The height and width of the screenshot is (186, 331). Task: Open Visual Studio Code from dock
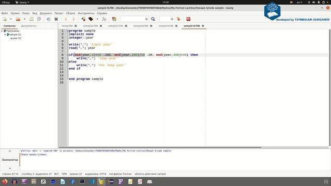click(92, 181)
